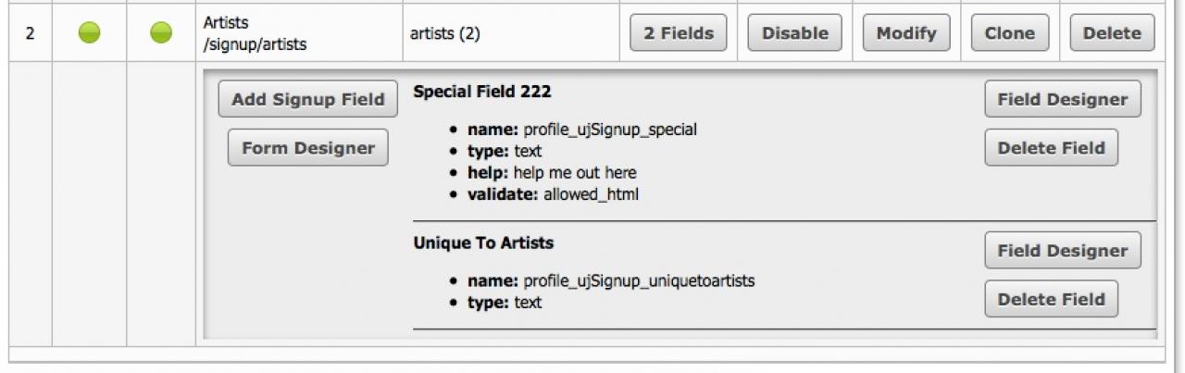This screenshot has width=1185, height=373.
Task: Open Field Designer for Unique To Artists
Action: point(1063,251)
